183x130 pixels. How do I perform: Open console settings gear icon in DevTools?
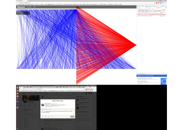click(x=166, y=8)
